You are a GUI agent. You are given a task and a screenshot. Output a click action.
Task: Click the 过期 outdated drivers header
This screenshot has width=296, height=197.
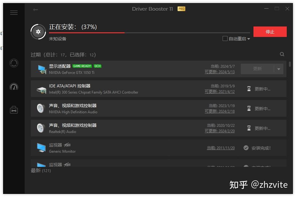(x=63, y=55)
